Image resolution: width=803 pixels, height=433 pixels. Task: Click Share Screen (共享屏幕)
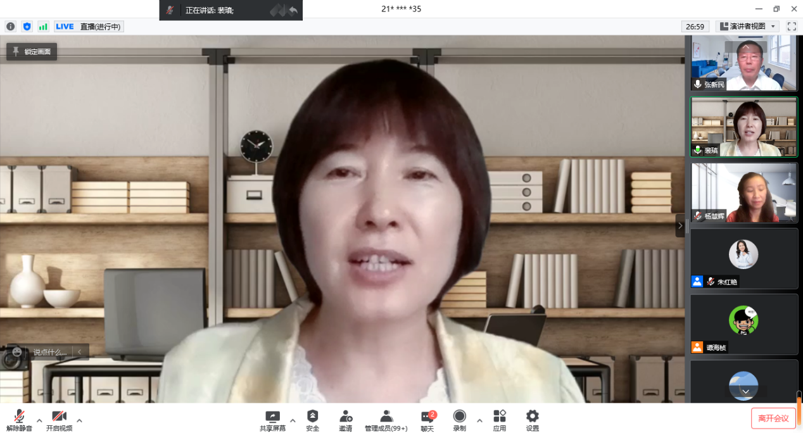click(272, 419)
